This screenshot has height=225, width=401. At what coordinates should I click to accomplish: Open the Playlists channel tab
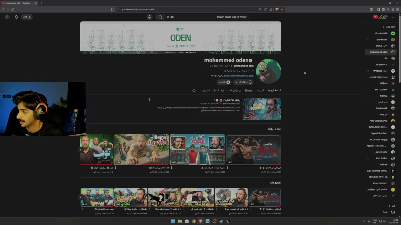coord(218,90)
